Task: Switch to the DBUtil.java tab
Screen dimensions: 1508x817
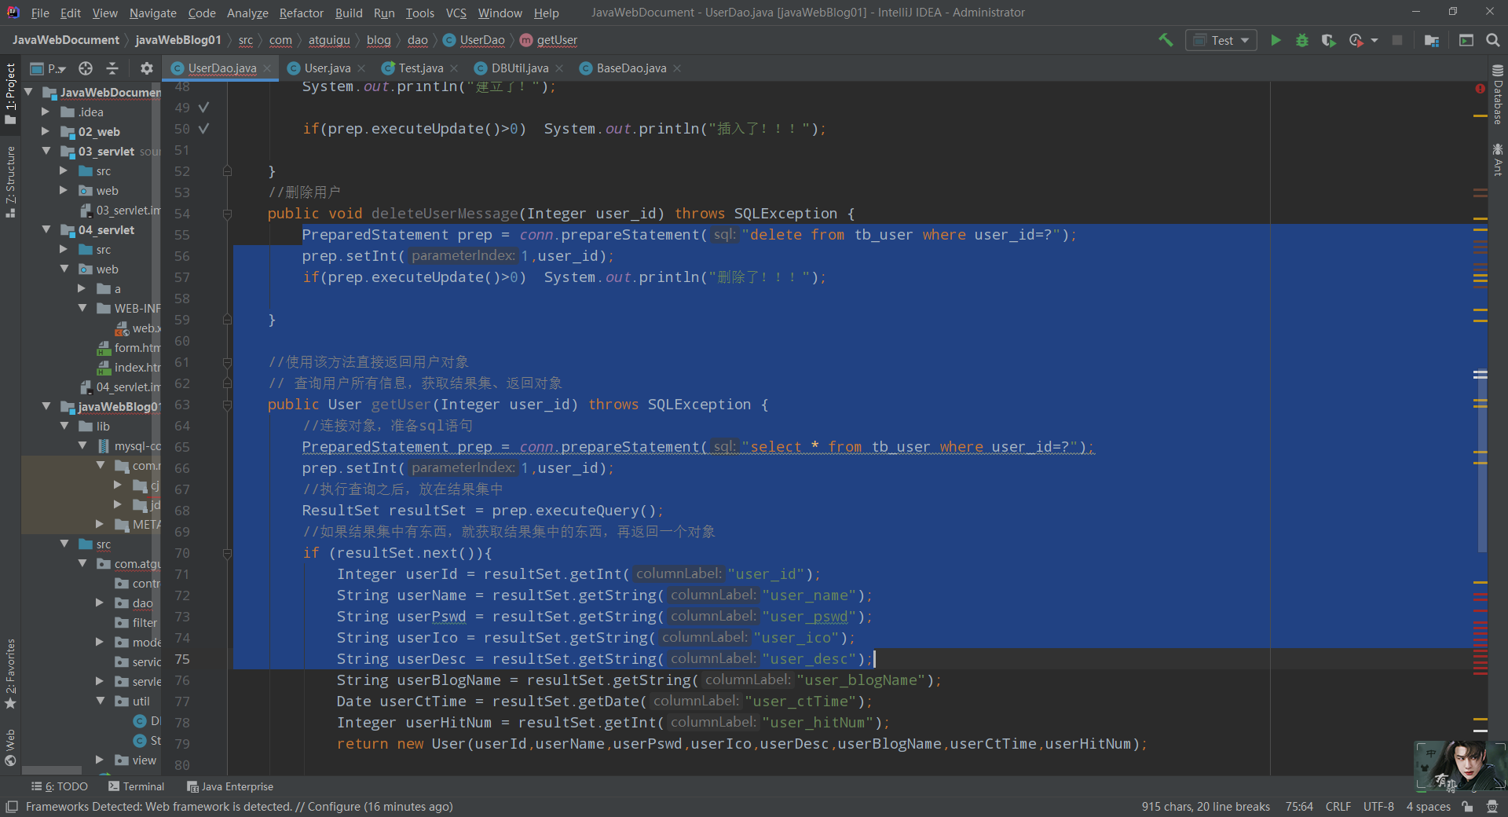Action: point(518,68)
